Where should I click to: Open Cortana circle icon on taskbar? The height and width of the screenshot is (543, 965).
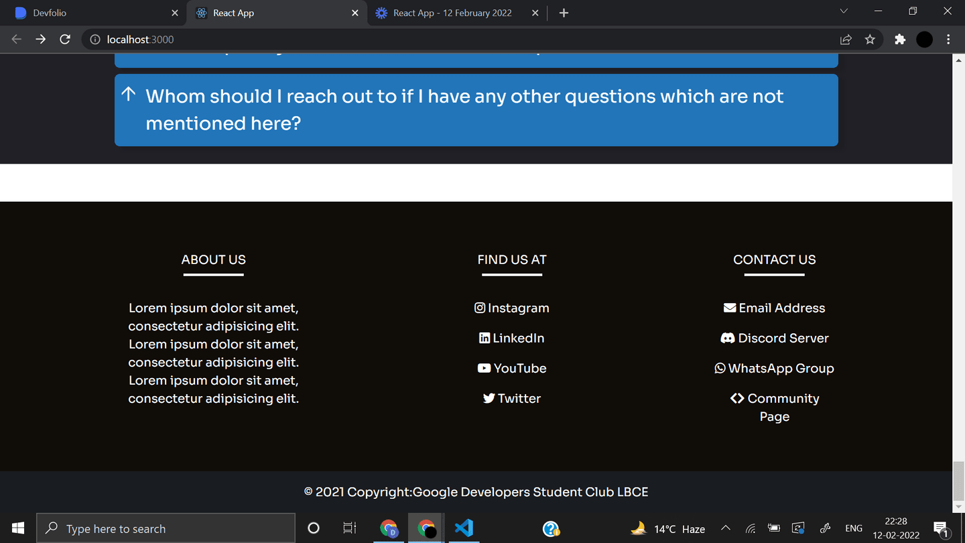314,528
